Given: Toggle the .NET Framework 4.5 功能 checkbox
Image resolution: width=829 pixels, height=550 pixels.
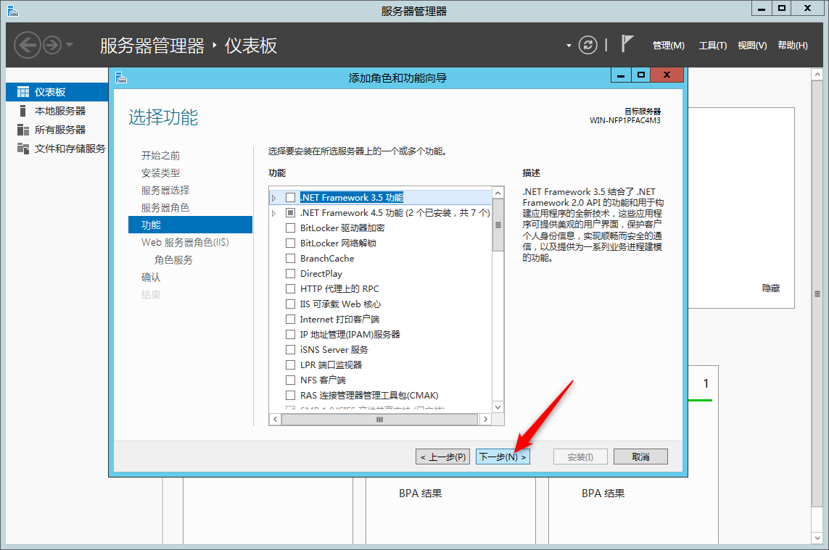Looking at the screenshot, I should 290,213.
